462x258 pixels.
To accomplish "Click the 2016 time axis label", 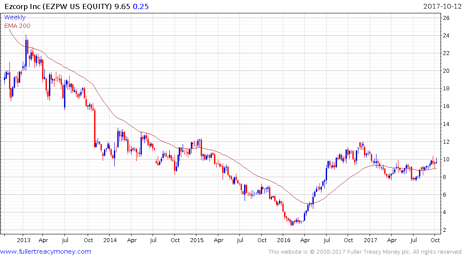I will tap(284, 240).
